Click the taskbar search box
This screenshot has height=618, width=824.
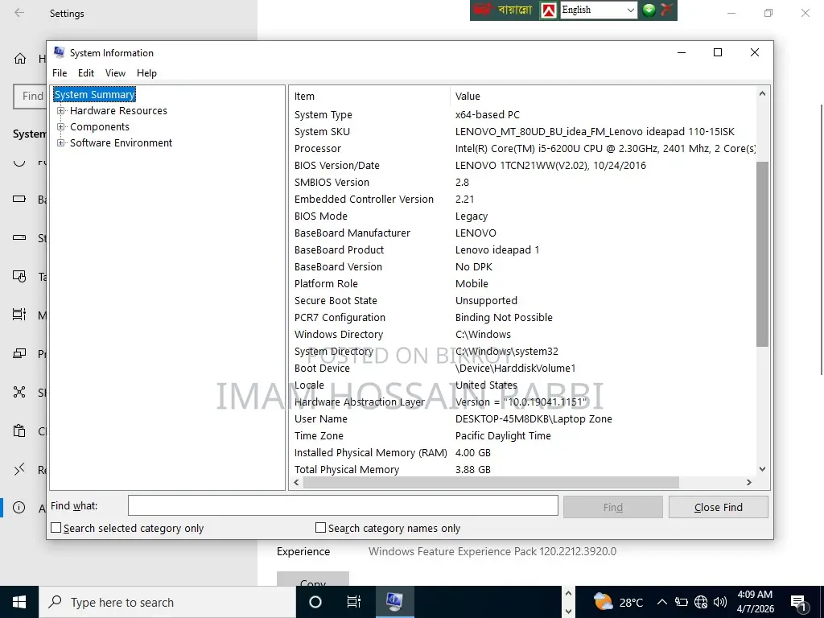(x=167, y=602)
